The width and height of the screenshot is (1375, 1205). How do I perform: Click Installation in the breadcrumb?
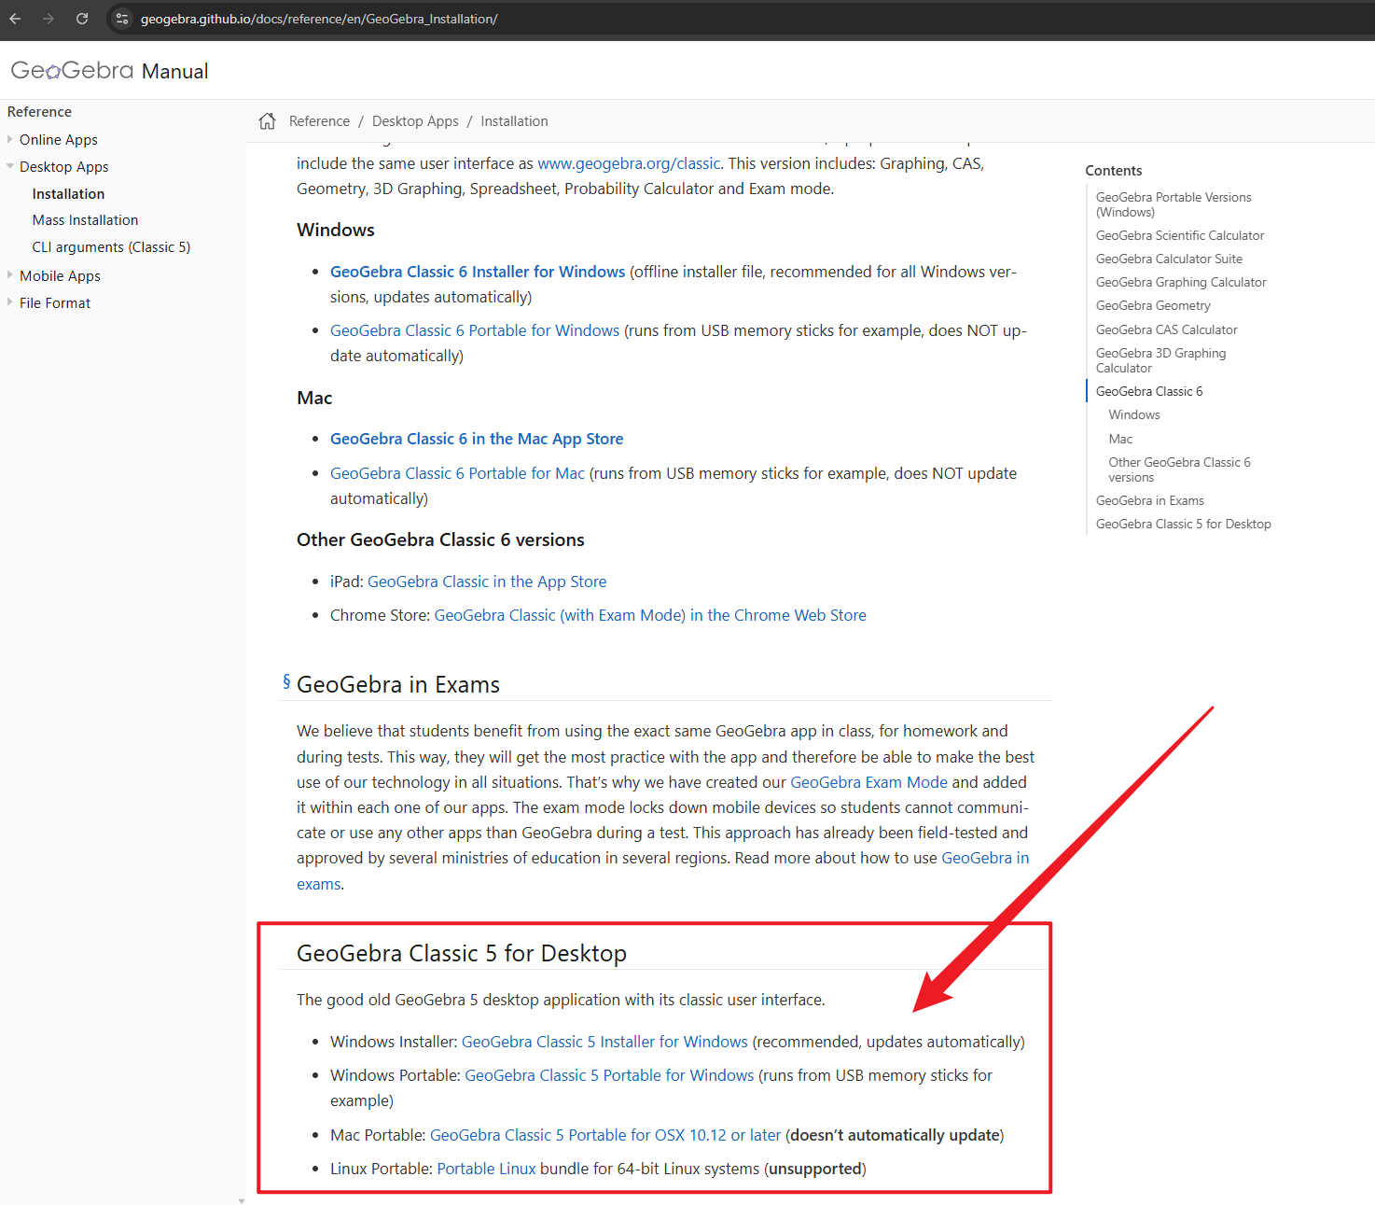[514, 121]
